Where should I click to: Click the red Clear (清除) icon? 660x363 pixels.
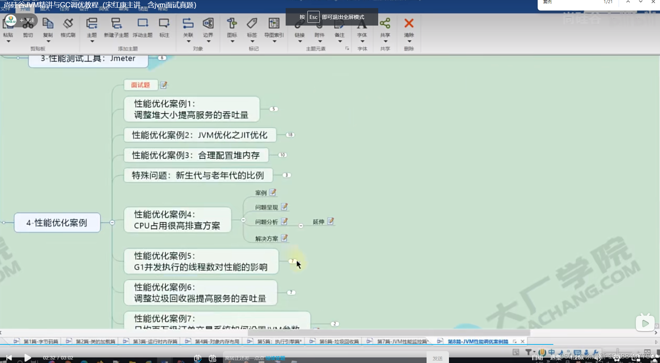pos(409,23)
